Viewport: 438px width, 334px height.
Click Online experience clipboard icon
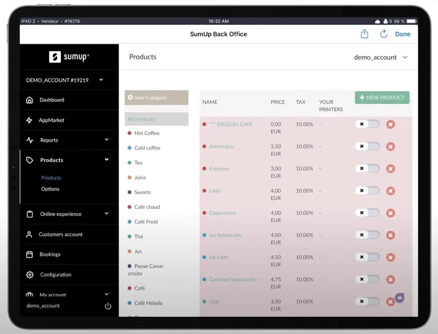point(30,214)
